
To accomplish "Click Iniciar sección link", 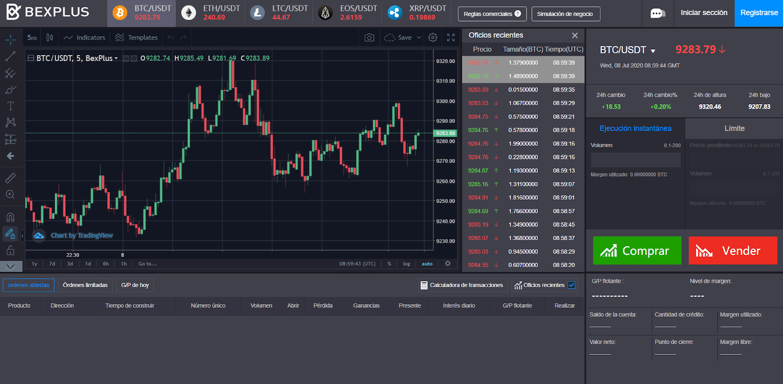I will 704,13.
